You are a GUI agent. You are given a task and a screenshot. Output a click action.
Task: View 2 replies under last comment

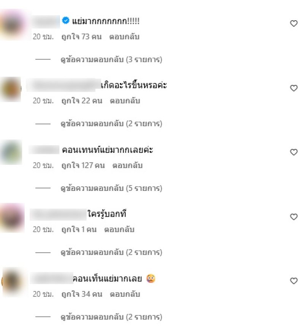tap(111, 317)
